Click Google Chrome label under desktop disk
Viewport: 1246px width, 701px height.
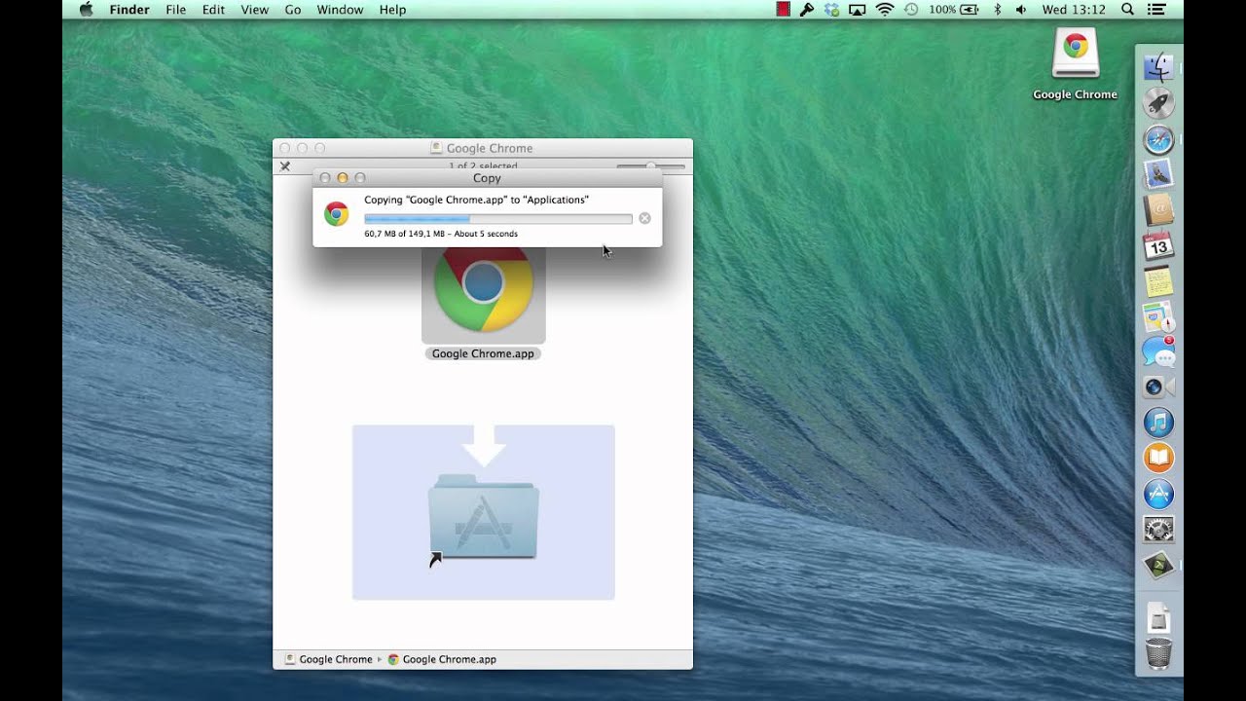(1075, 94)
